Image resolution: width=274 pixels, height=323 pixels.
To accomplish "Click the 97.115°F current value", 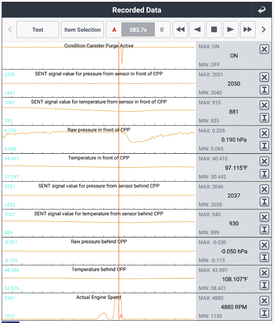I will [x=236, y=168].
